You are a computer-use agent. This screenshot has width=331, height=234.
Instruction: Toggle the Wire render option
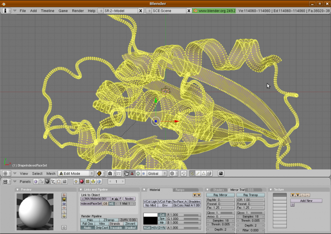pos(102,224)
